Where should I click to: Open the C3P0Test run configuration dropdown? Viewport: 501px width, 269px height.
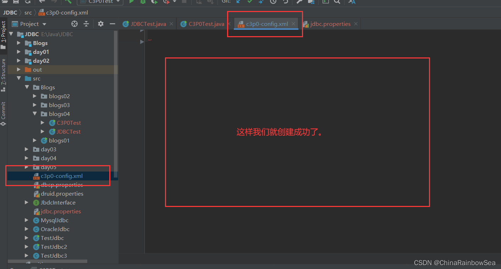[x=100, y=1]
